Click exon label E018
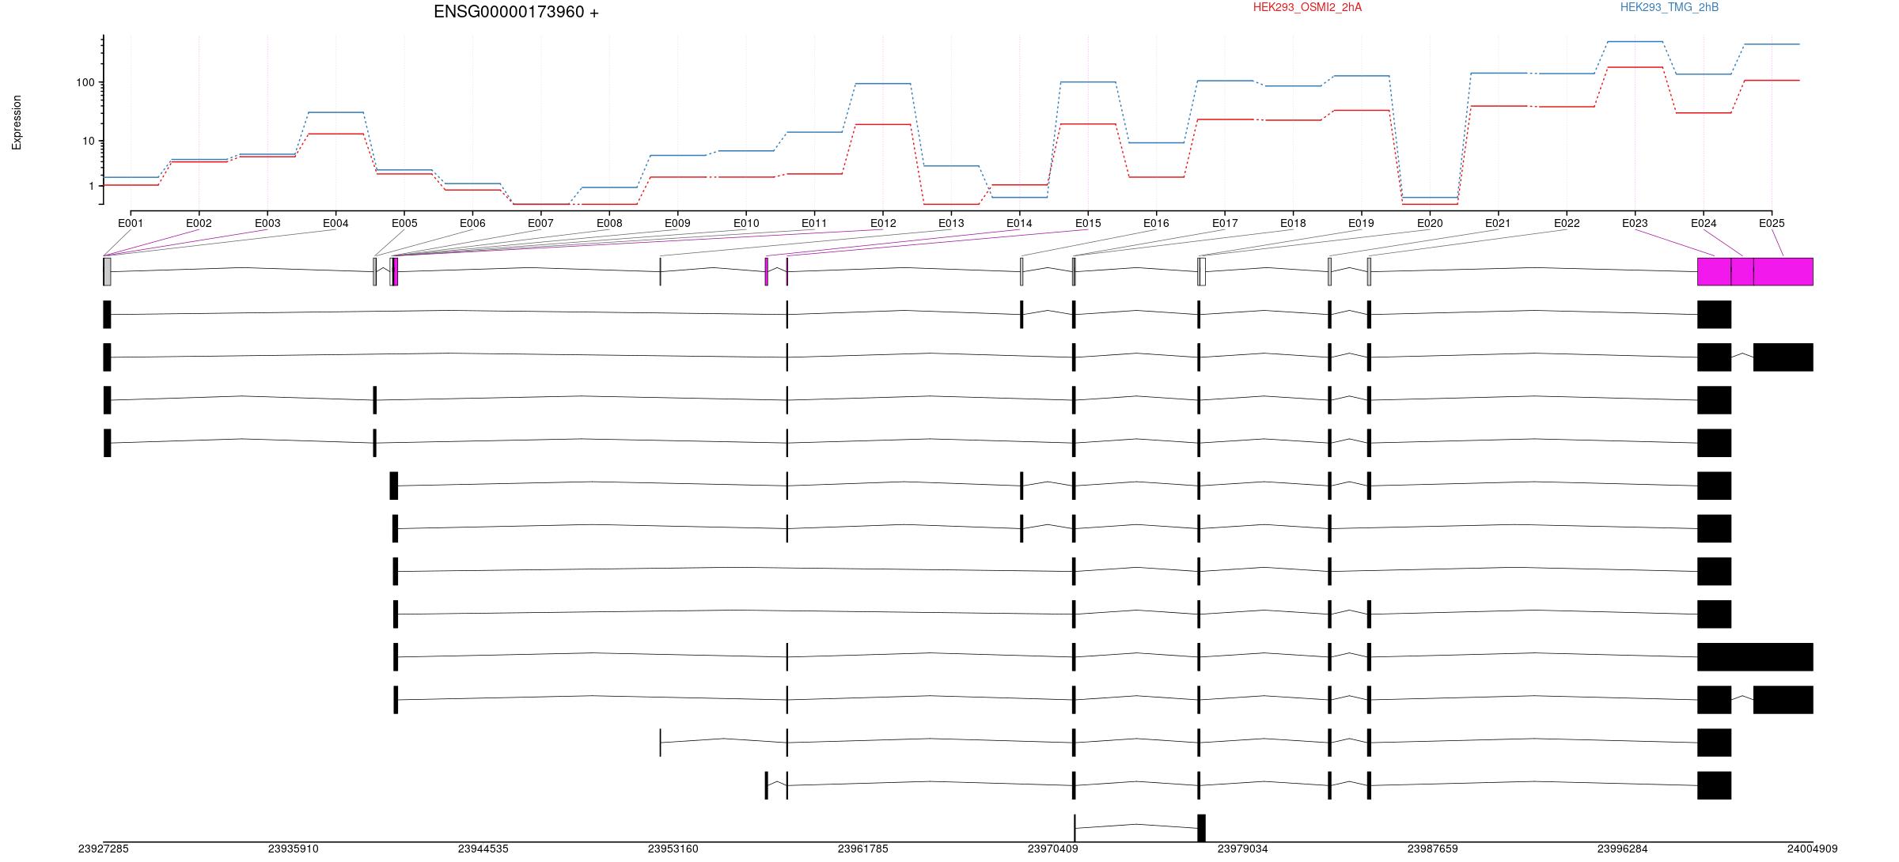The height and width of the screenshot is (862, 1899). pos(1293,223)
